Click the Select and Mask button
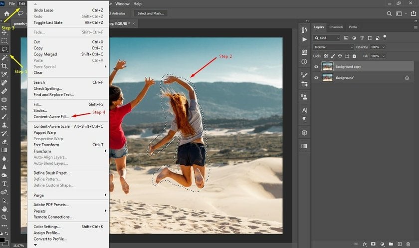This screenshot has width=419, height=248. (x=151, y=13)
